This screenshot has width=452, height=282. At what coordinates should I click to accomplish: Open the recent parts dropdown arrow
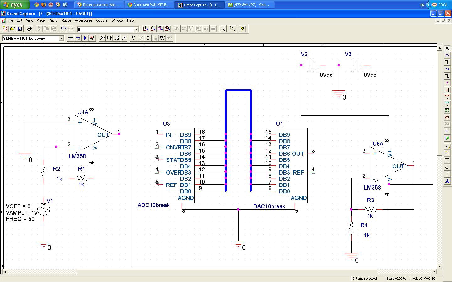pos(136,29)
